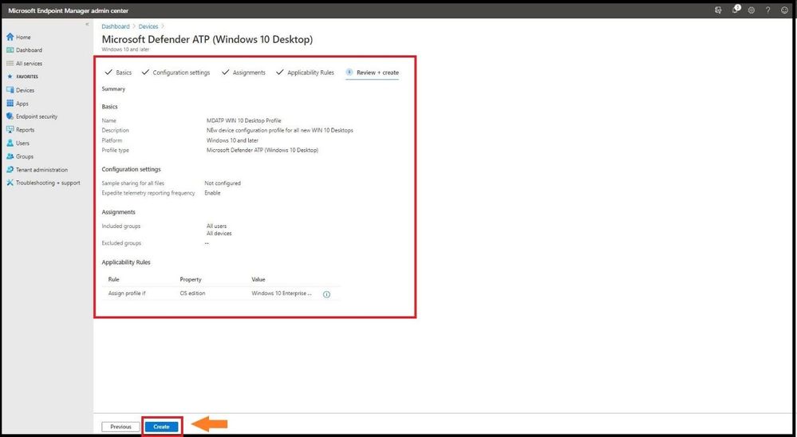Screen dimensions: 797x437
Task: Open Endpoint security shield icon
Action: tap(10, 116)
